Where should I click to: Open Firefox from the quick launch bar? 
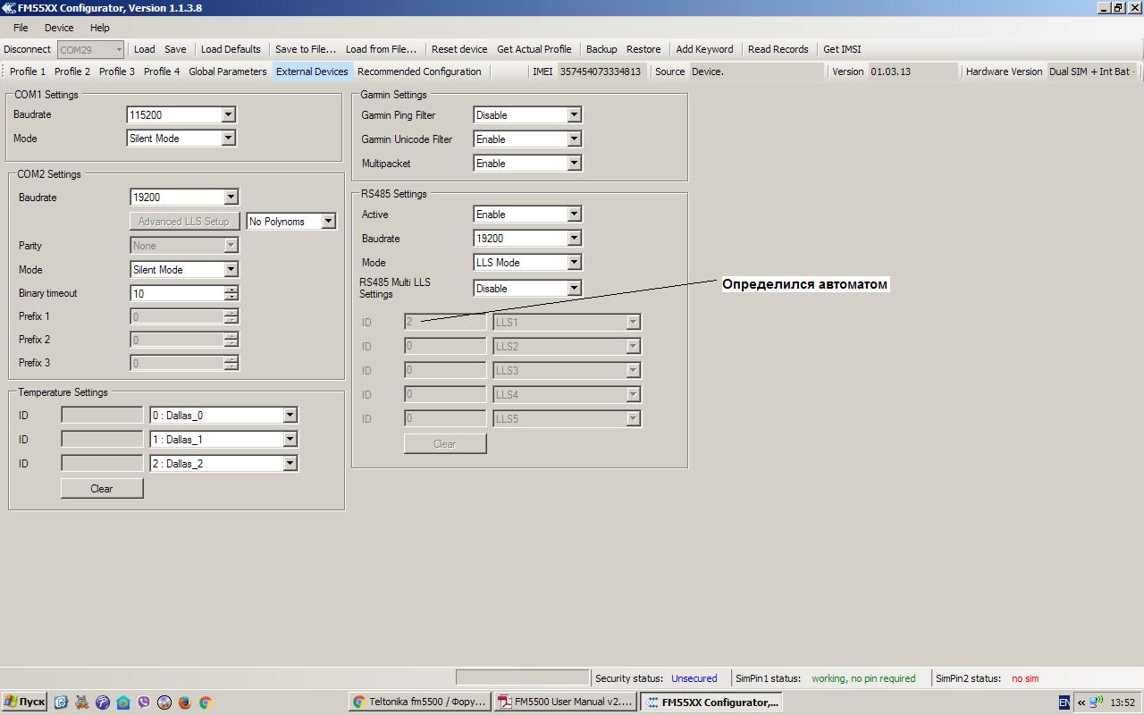pos(185,702)
